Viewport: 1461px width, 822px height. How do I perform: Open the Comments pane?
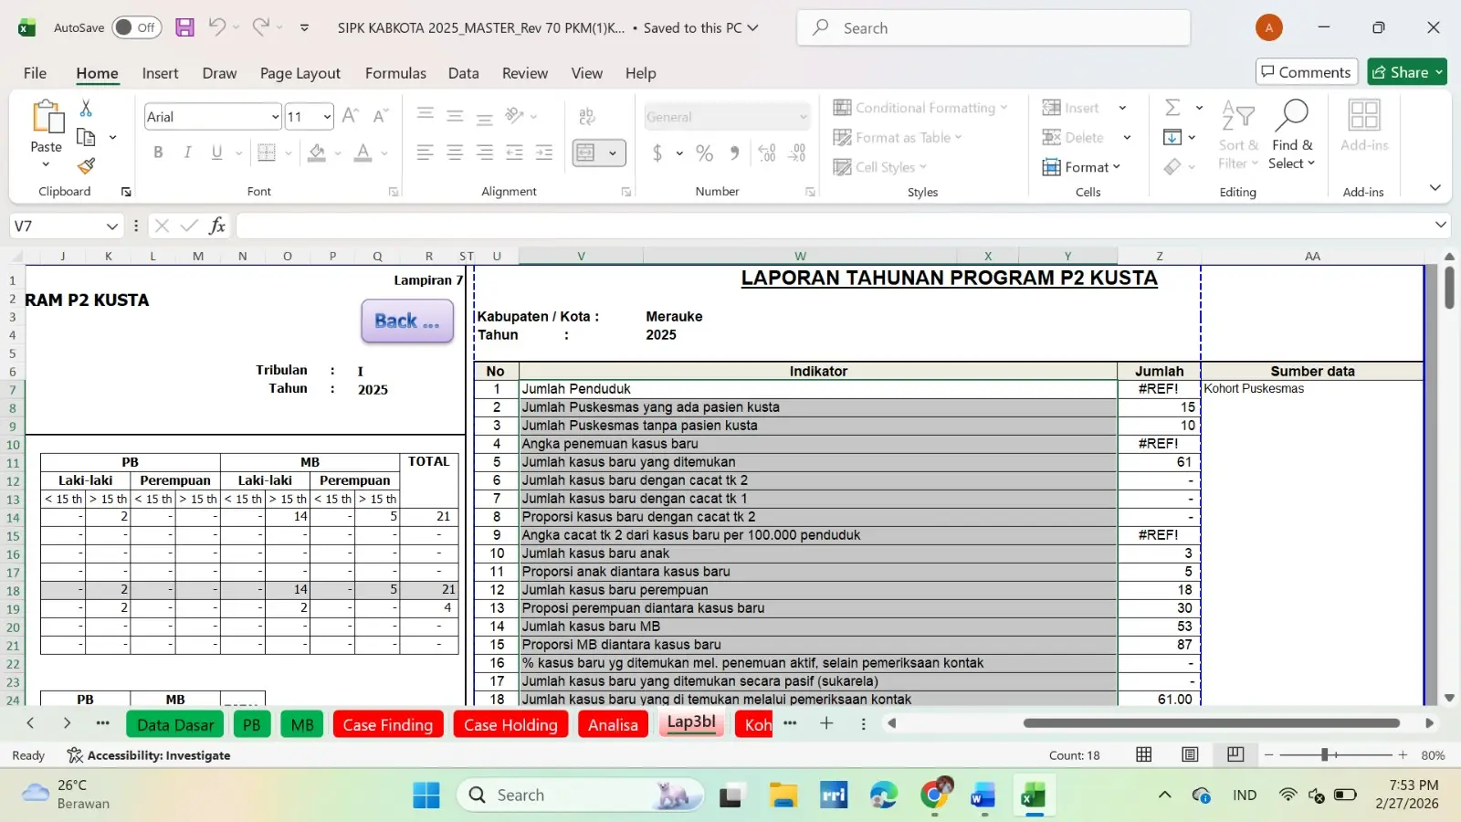click(1306, 72)
